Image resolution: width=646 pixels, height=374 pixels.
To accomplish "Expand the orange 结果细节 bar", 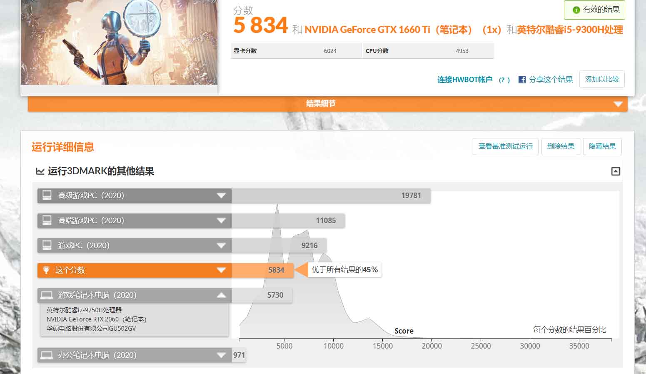I will pyautogui.click(x=328, y=104).
